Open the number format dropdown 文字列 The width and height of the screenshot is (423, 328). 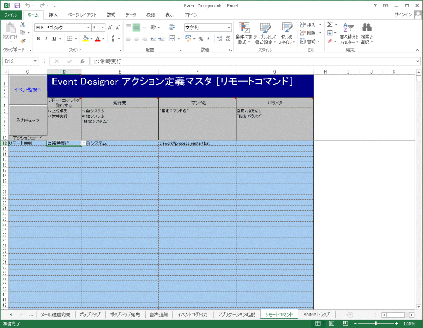(x=229, y=27)
